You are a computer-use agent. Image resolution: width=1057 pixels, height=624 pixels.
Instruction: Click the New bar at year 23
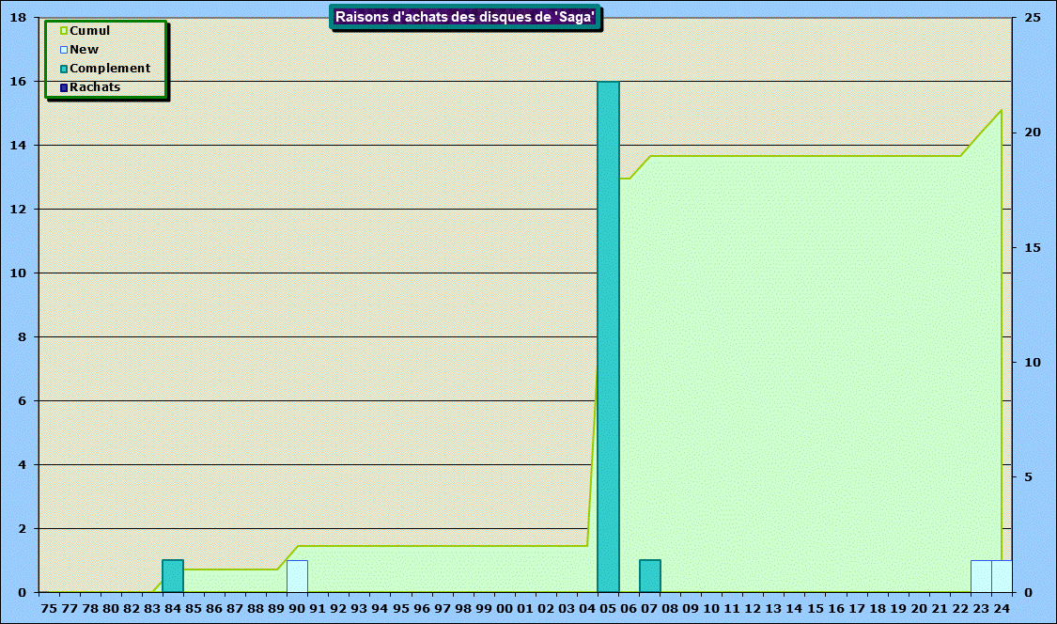click(x=981, y=576)
